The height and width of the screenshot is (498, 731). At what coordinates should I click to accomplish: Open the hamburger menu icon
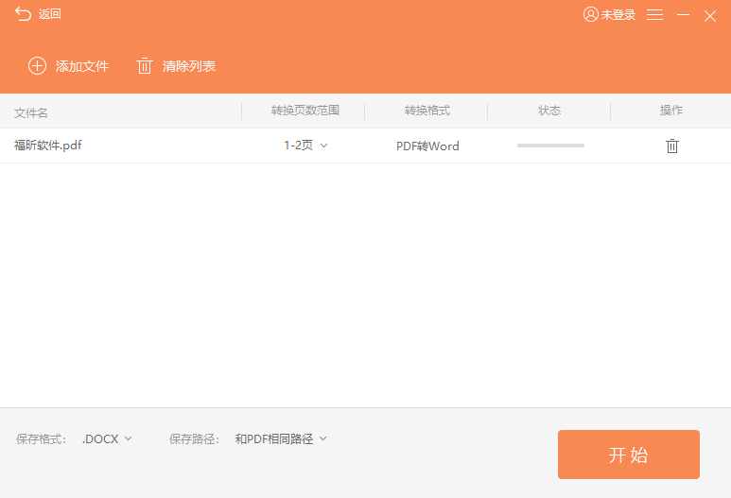[655, 15]
